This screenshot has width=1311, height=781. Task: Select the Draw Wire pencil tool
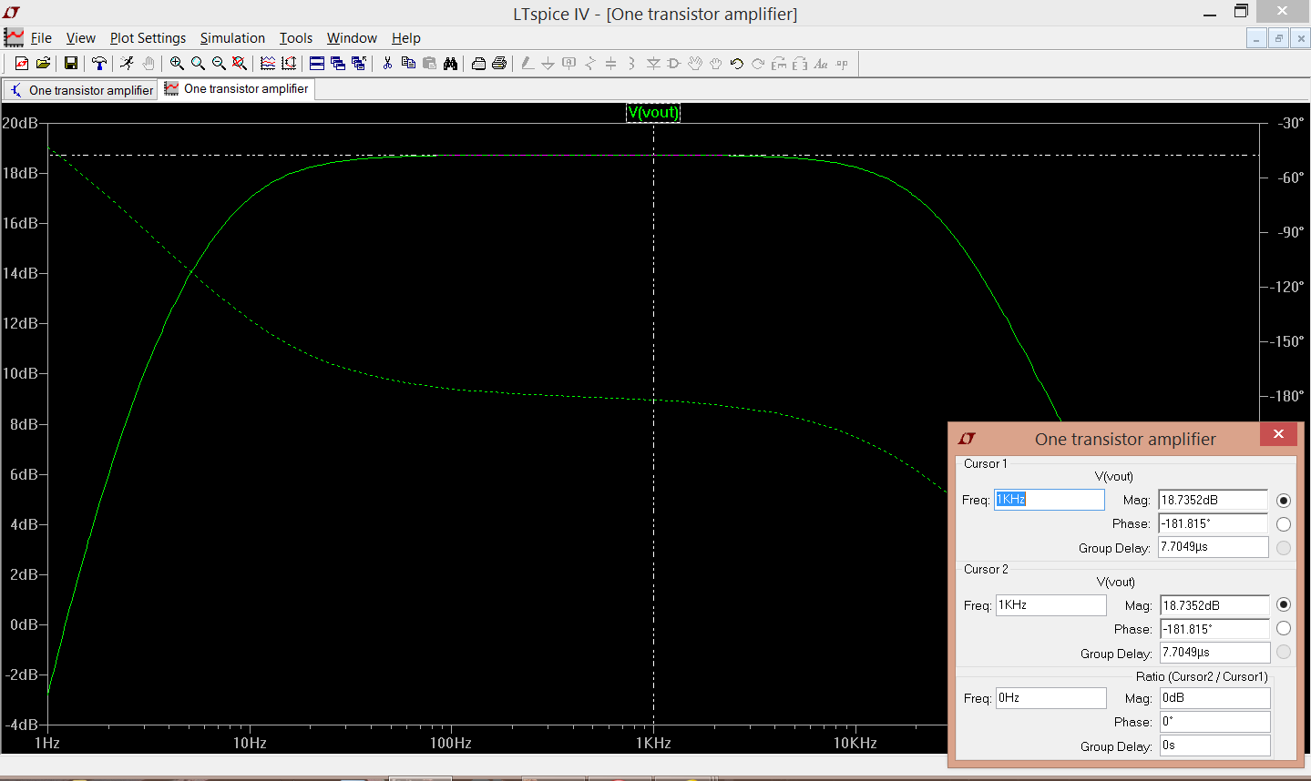click(527, 63)
